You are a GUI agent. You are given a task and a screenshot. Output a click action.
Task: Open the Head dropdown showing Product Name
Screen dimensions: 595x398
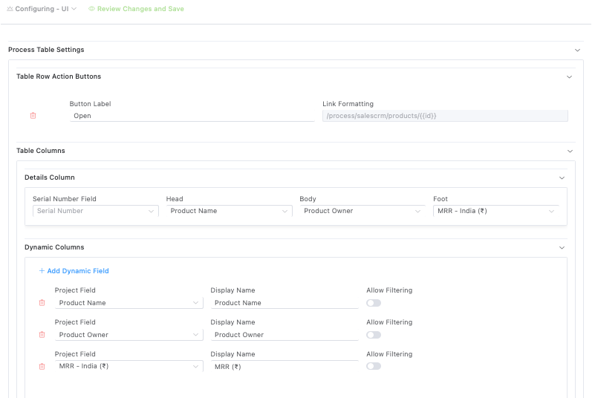(230, 211)
